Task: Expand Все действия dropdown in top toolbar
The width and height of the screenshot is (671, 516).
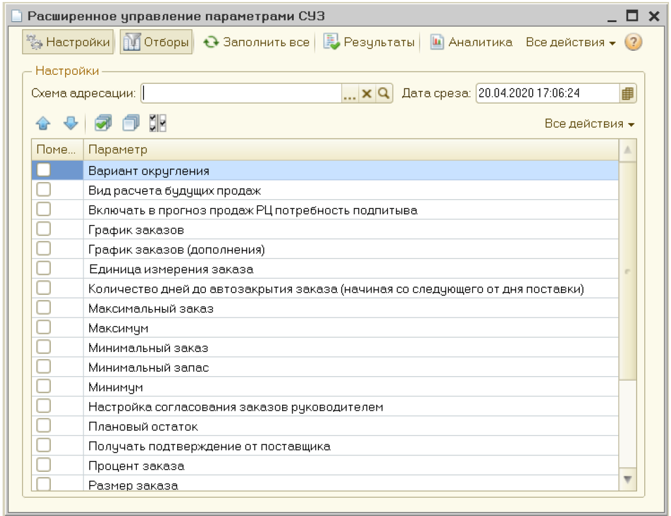Action: pos(570,42)
